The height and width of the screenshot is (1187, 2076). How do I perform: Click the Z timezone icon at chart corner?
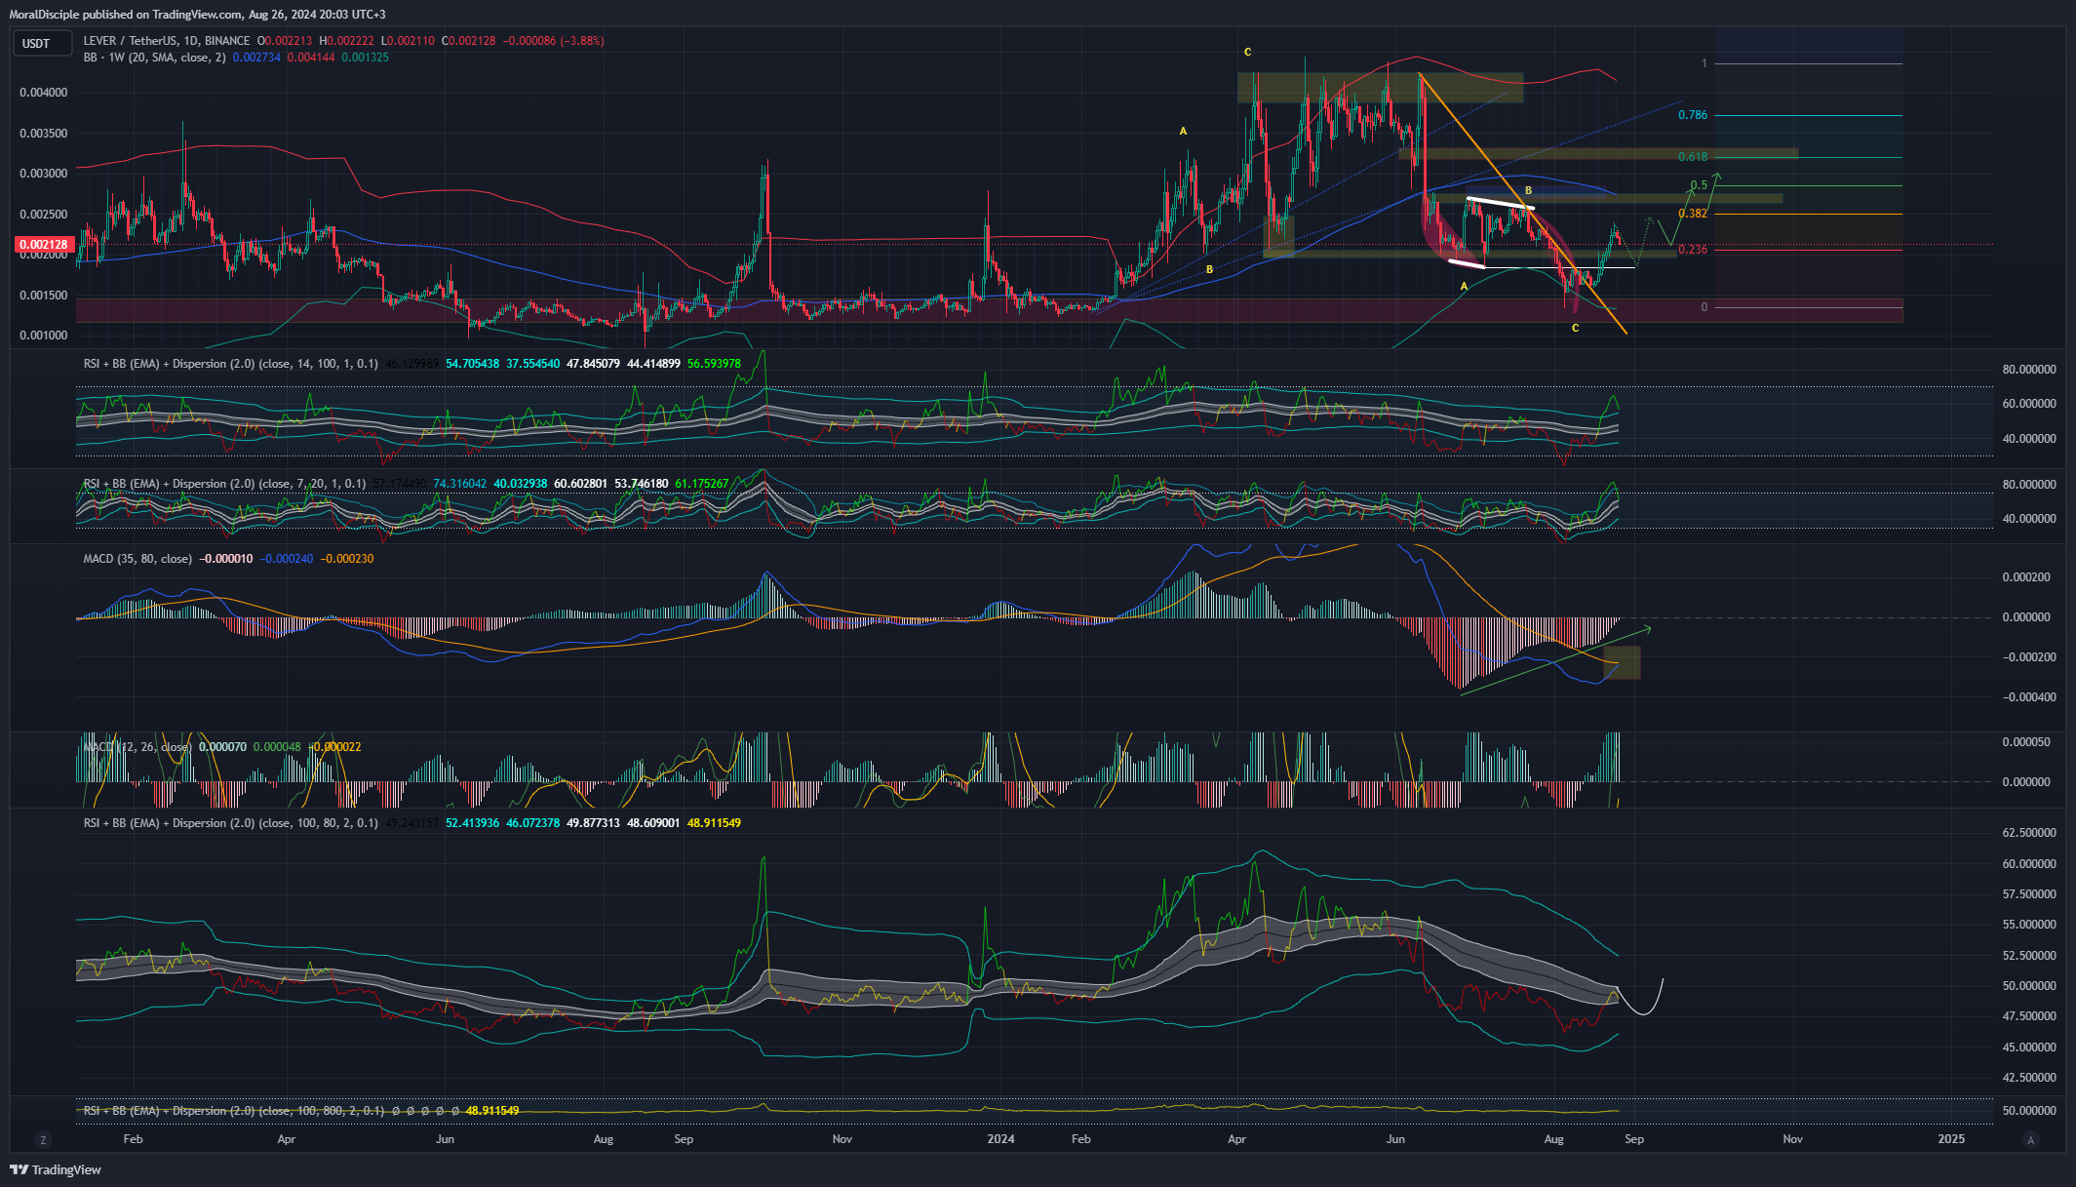click(42, 1139)
